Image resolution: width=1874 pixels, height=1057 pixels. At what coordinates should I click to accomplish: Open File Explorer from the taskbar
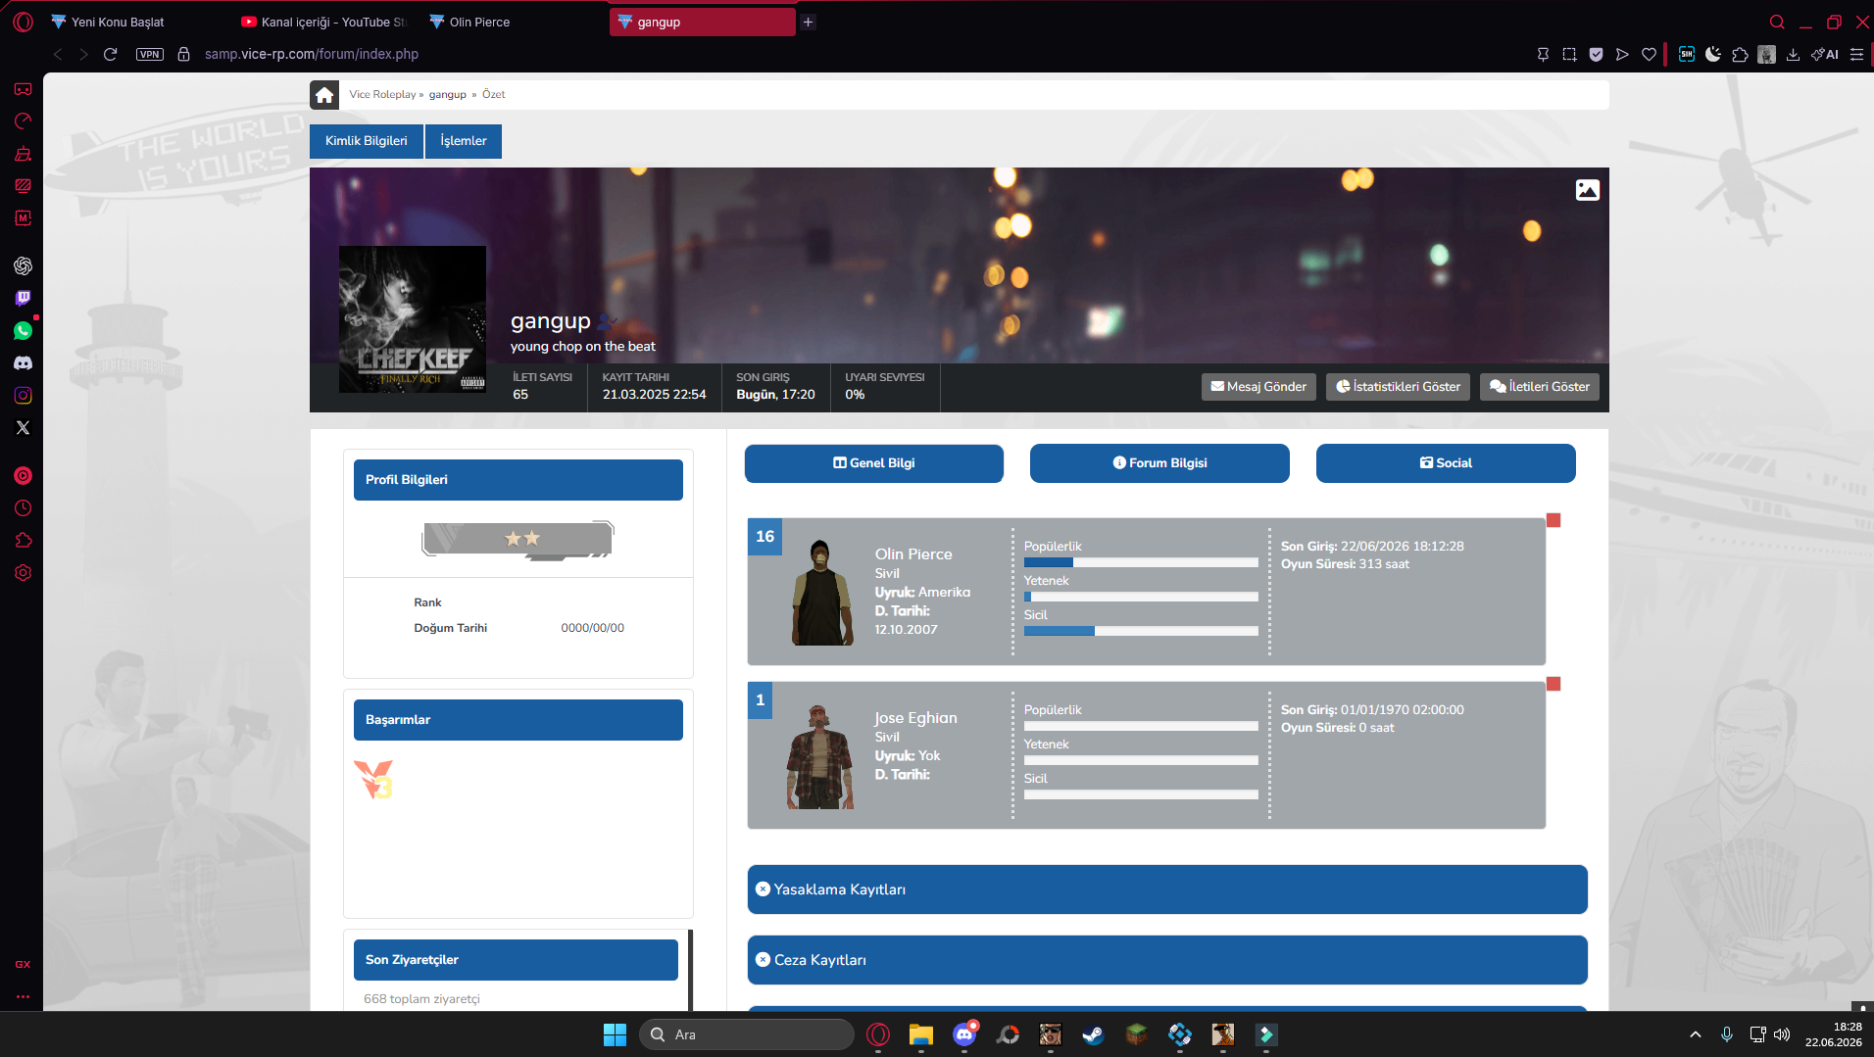(x=920, y=1034)
